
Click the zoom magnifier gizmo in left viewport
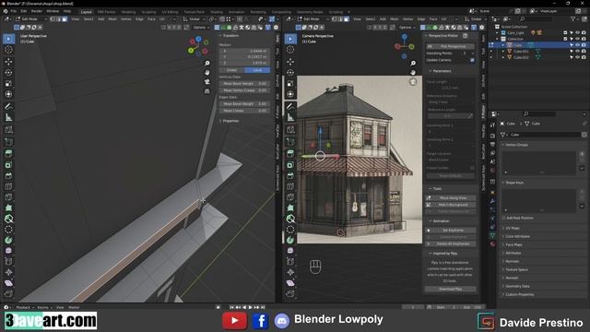206,63
